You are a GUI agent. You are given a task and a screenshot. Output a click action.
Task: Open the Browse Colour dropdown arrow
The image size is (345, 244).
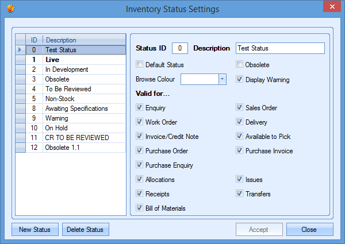point(222,79)
